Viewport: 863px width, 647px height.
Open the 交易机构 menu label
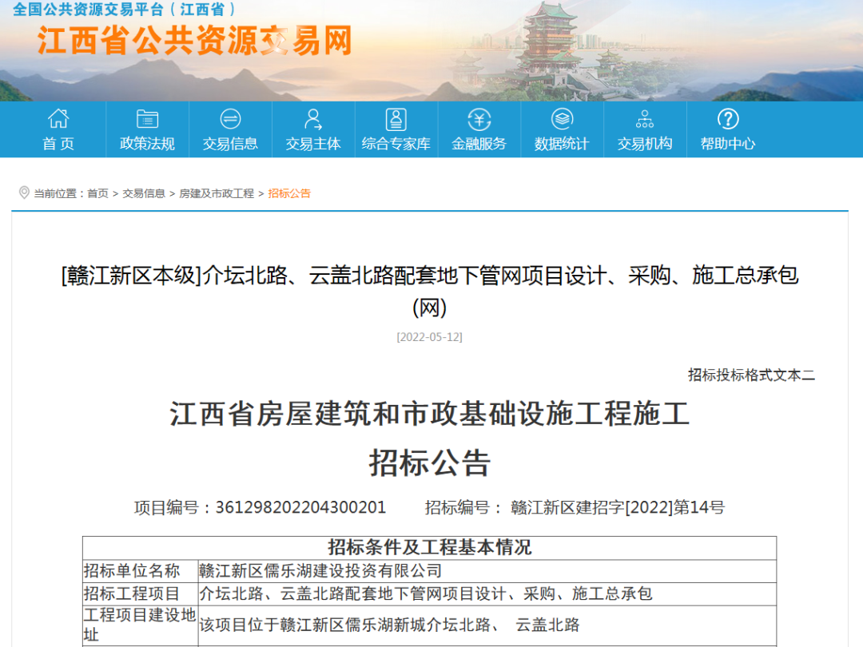(645, 144)
